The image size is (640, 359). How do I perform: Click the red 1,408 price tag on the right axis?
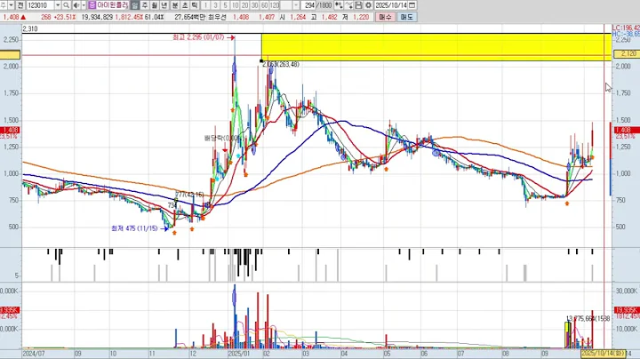pos(627,130)
